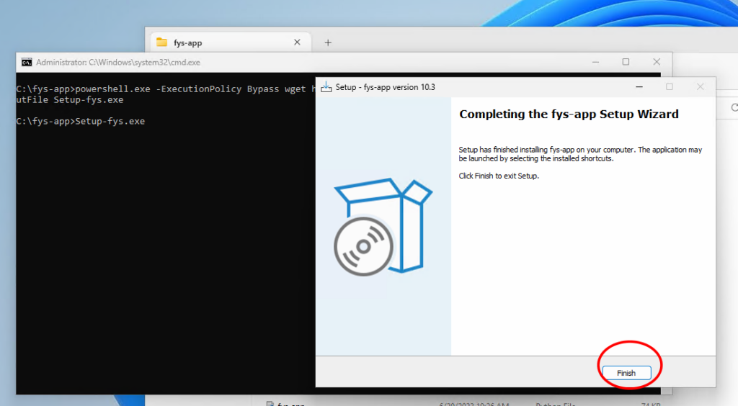Image resolution: width=738 pixels, height=406 pixels.
Task: Close the Administrator cmd.exe window
Action: coord(656,63)
